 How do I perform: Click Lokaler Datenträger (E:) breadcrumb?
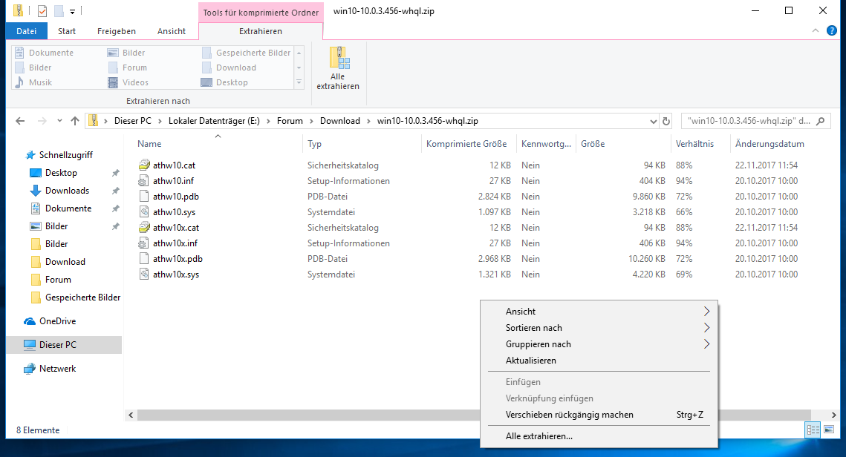pos(214,121)
